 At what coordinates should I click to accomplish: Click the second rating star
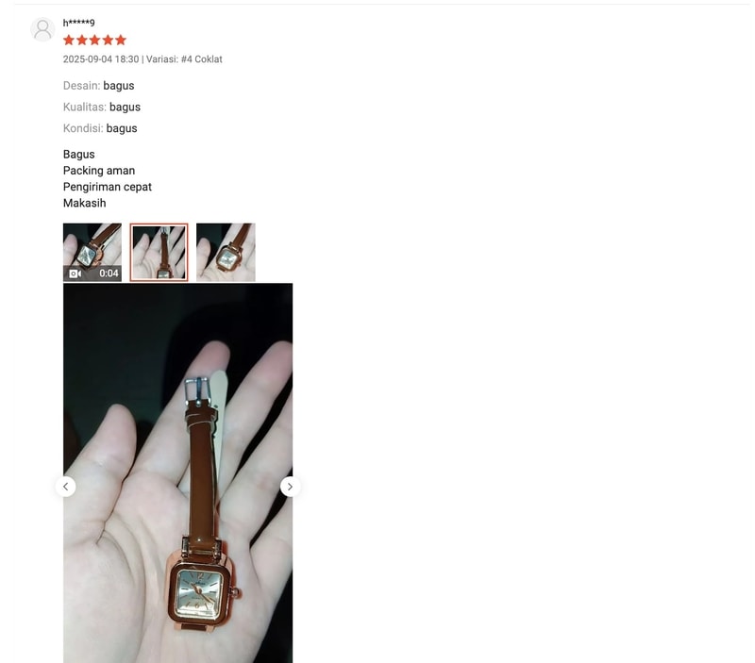coord(82,40)
